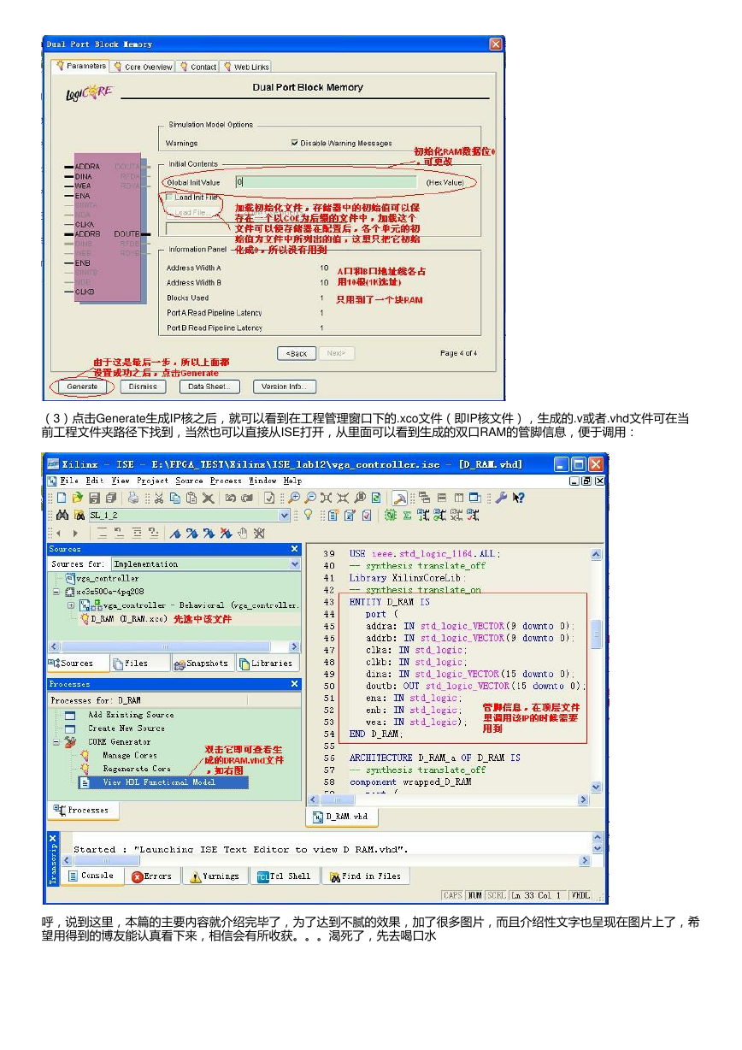Select the D_RAM.vhd editor tab
This screenshot has width=742, height=1050.
(x=341, y=817)
